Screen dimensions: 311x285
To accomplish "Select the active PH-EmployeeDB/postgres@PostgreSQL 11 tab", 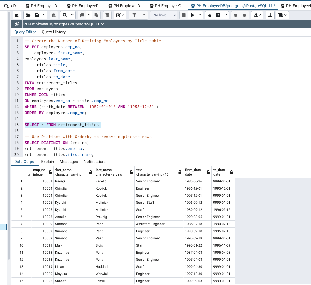I will click(x=234, y=6).
